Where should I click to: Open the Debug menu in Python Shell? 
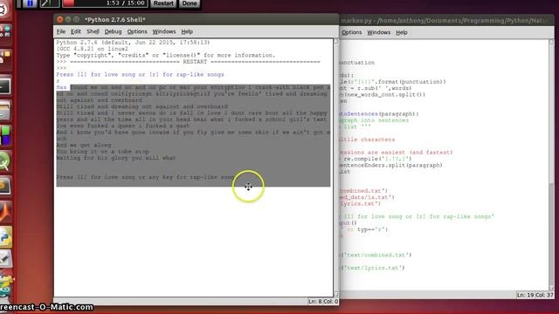click(113, 31)
